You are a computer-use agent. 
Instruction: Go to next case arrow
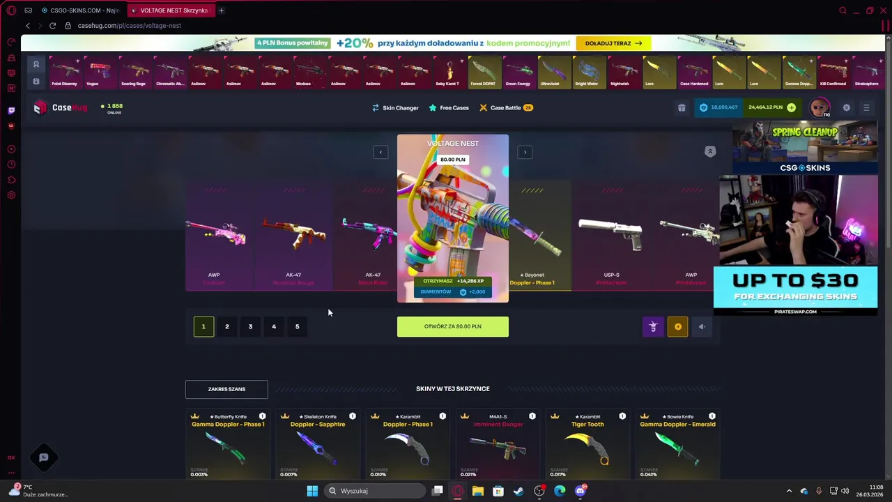525,152
